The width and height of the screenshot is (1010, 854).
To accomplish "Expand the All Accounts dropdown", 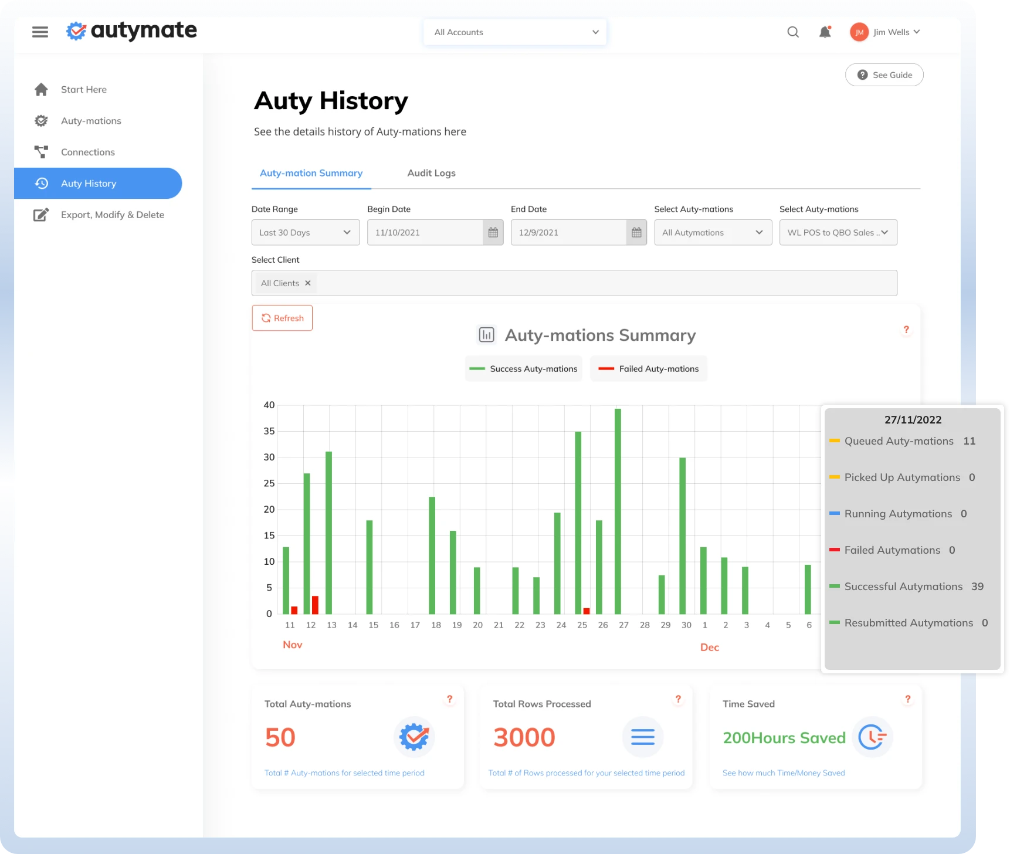I will coord(515,32).
